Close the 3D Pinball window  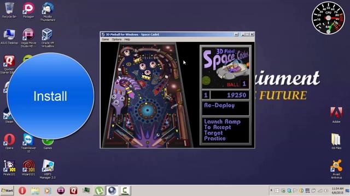(252, 34)
